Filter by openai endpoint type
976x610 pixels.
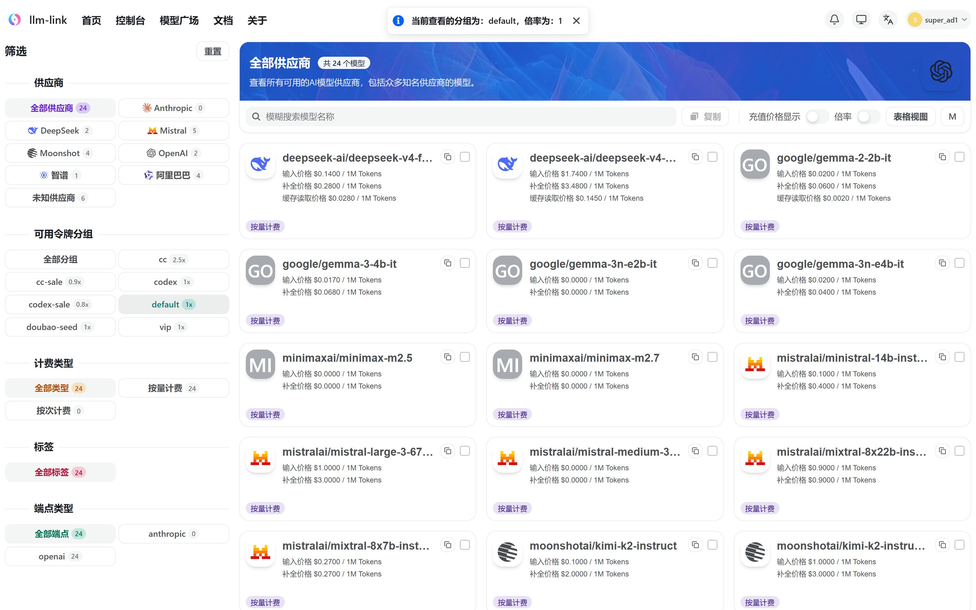click(x=60, y=556)
